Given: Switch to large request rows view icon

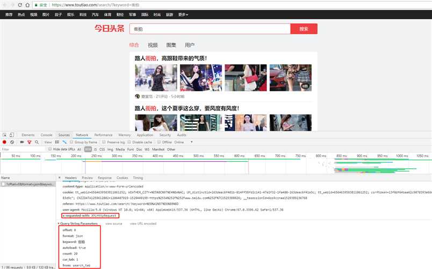Looking at the screenshot, I should coord(57,142).
